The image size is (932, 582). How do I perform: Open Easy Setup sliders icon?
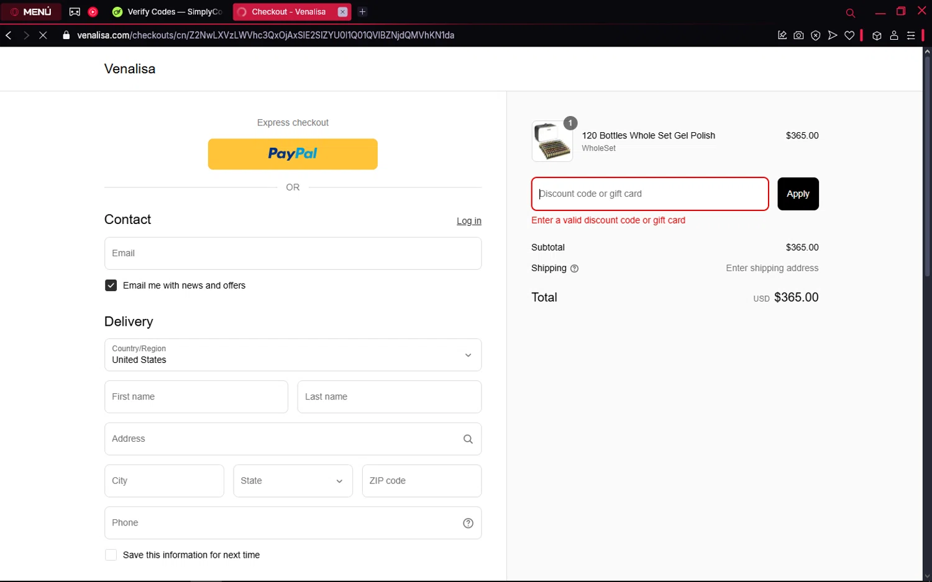click(911, 35)
